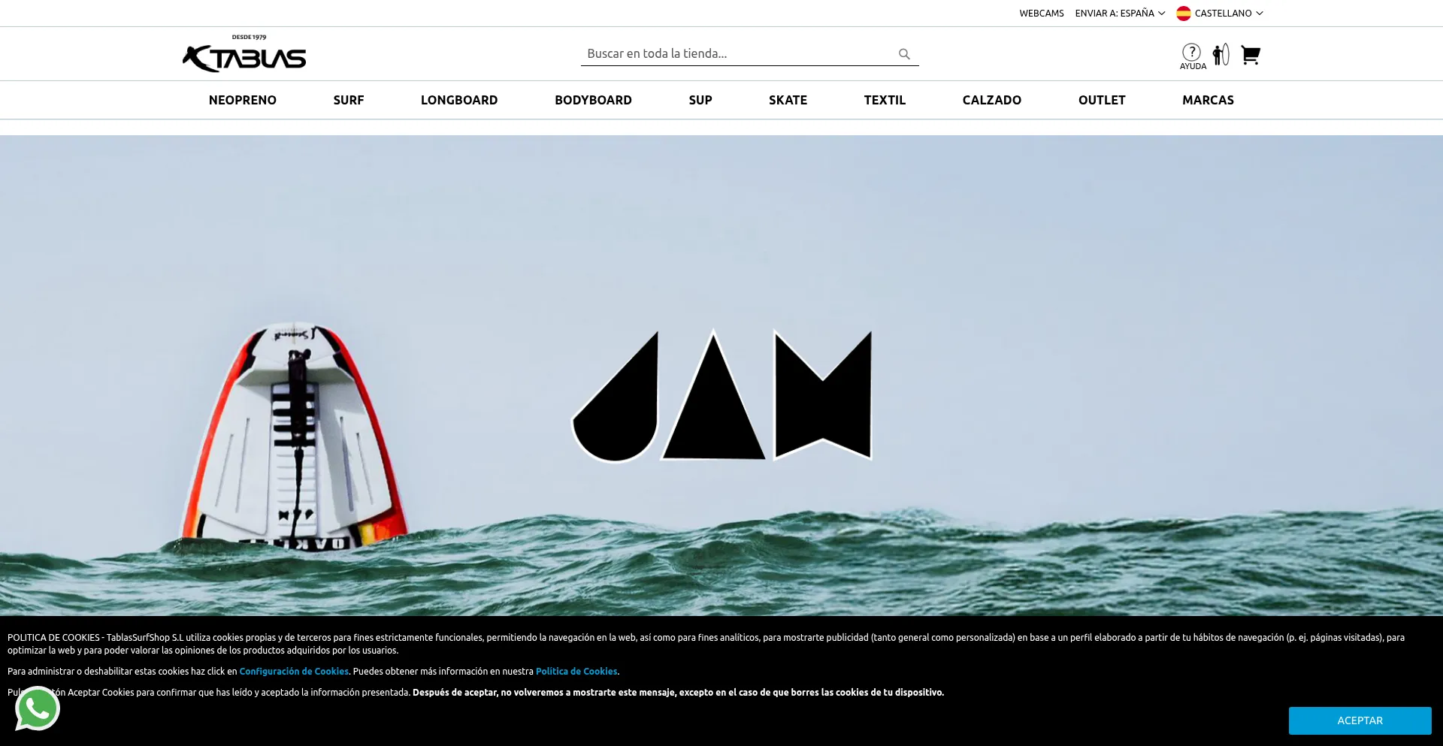Image resolution: width=1443 pixels, height=746 pixels.
Task: Select the Bodyboard menu item
Action: (x=593, y=100)
